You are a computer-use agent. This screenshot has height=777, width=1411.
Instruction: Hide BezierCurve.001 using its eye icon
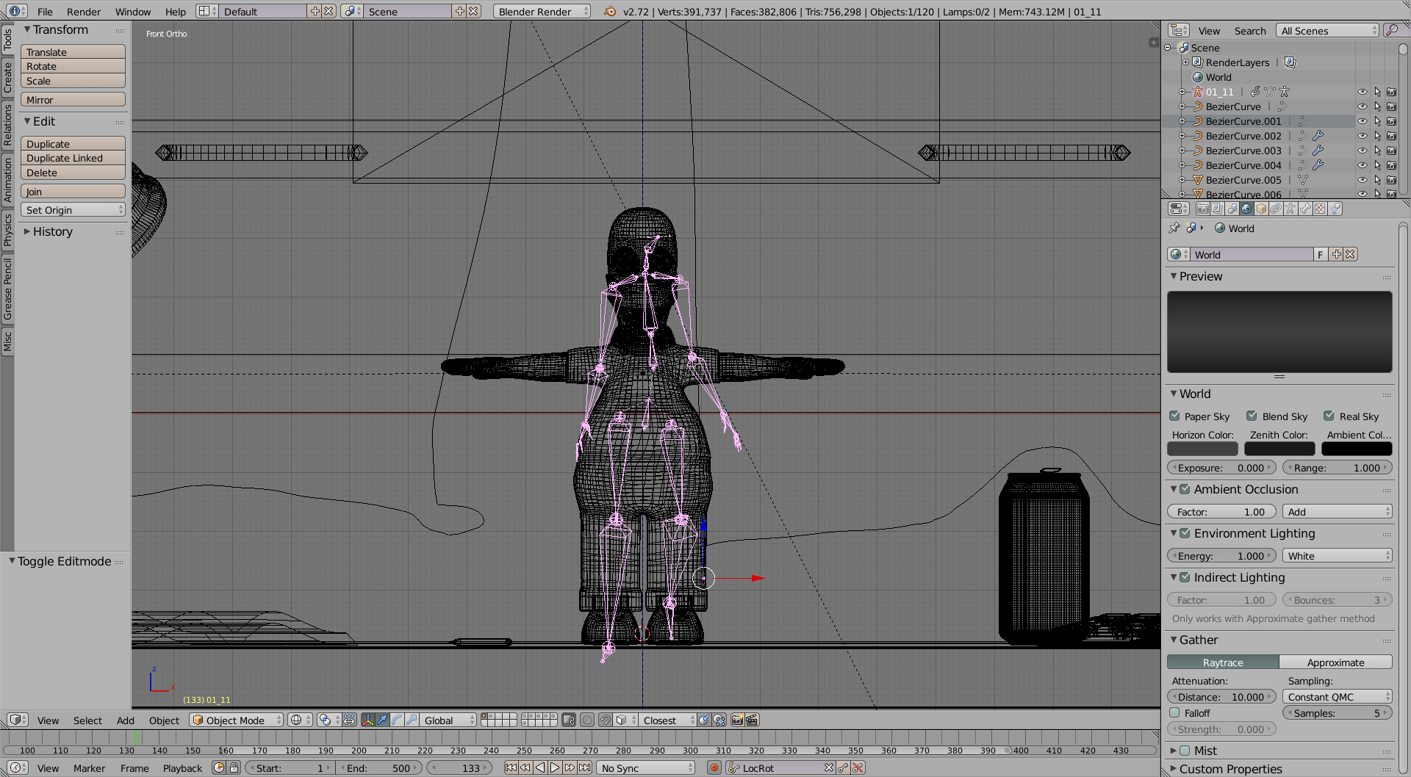click(x=1362, y=121)
